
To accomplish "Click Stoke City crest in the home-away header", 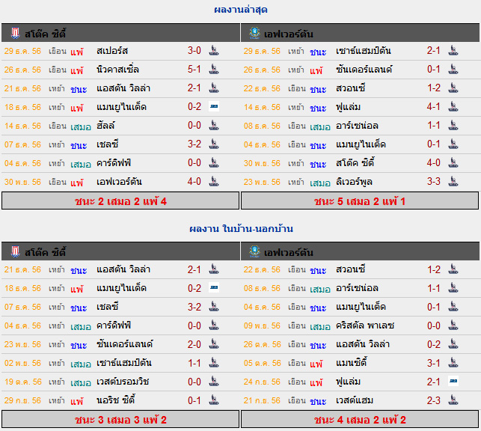I will [15, 251].
